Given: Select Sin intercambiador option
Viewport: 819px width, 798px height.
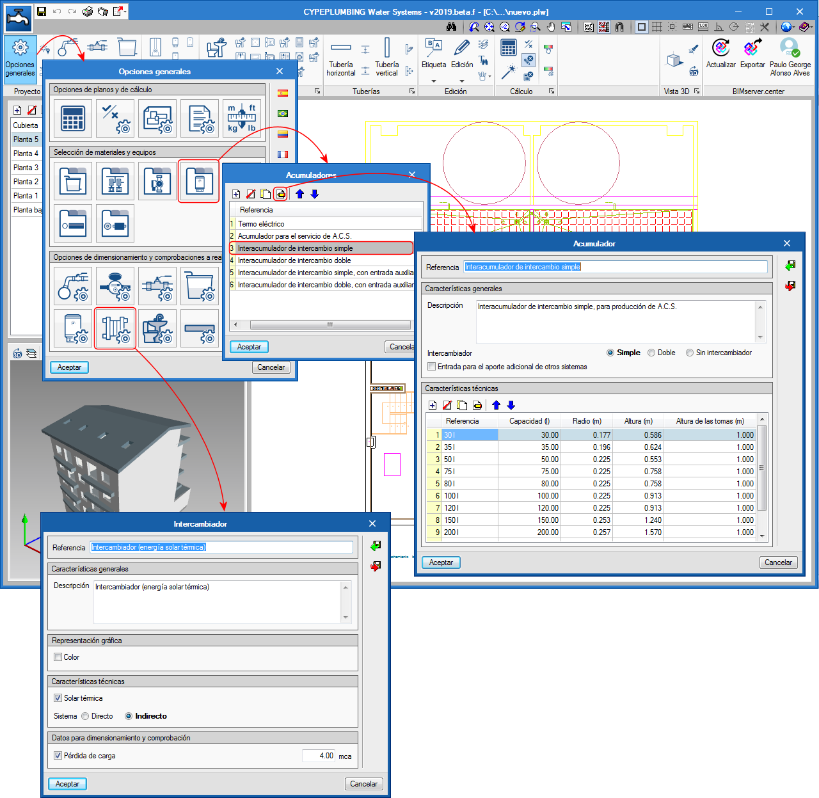Looking at the screenshot, I should [x=690, y=353].
